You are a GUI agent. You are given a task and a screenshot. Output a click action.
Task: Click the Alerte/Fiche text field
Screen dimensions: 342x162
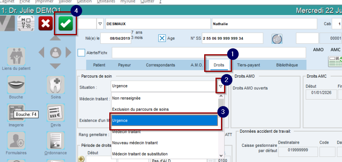pyautogui.click(x=209, y=53)
